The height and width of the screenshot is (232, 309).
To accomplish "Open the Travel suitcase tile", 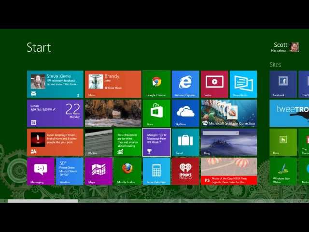I will click(x=185, y=143).
